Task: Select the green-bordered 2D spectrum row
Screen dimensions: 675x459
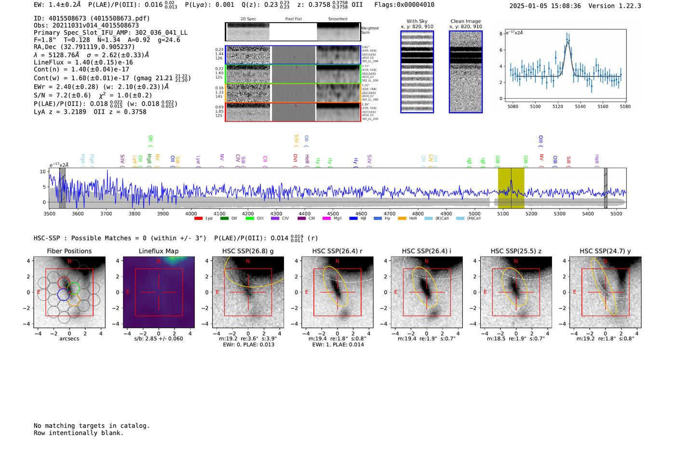Action: (x=293, y=74)
